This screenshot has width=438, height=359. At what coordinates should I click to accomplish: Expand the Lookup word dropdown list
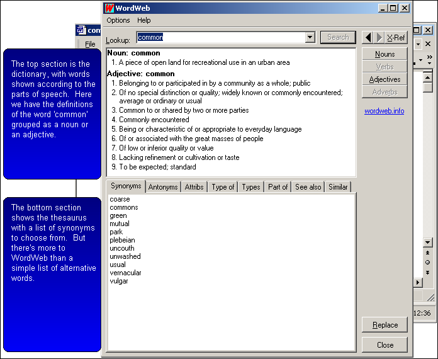310,38
